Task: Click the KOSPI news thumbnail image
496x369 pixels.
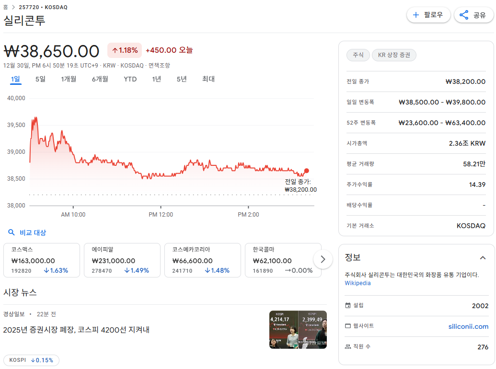Action: click(x=298, y=330)
